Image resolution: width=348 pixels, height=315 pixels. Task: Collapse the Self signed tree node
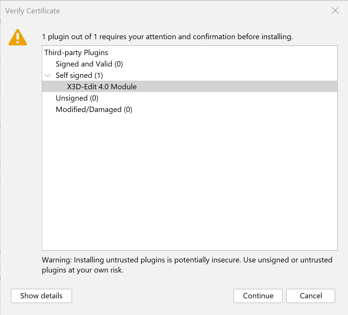48,75
